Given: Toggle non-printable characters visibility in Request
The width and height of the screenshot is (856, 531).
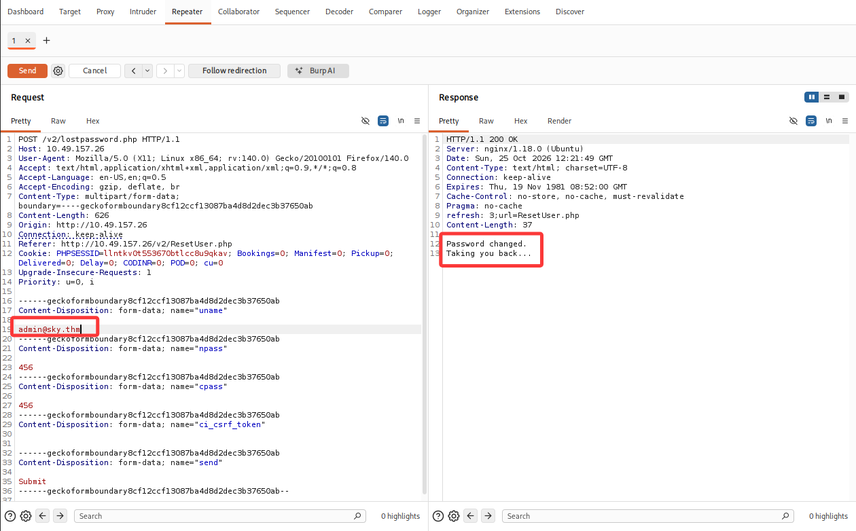Looking at the screenshot, I should [x=365, y=121].
